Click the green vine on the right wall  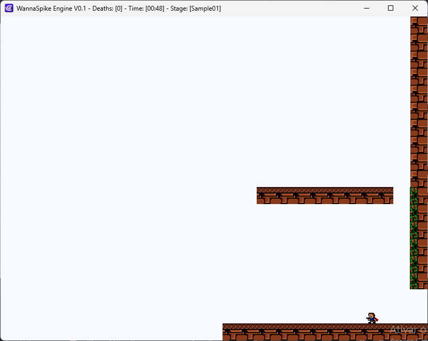click(x=414, y=238)
